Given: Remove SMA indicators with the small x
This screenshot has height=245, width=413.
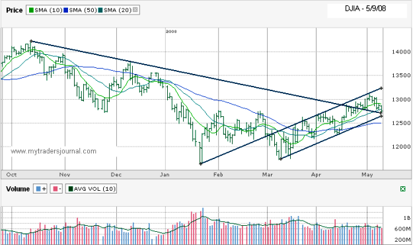Looking at the screenshot, I should tap(135, 10).
